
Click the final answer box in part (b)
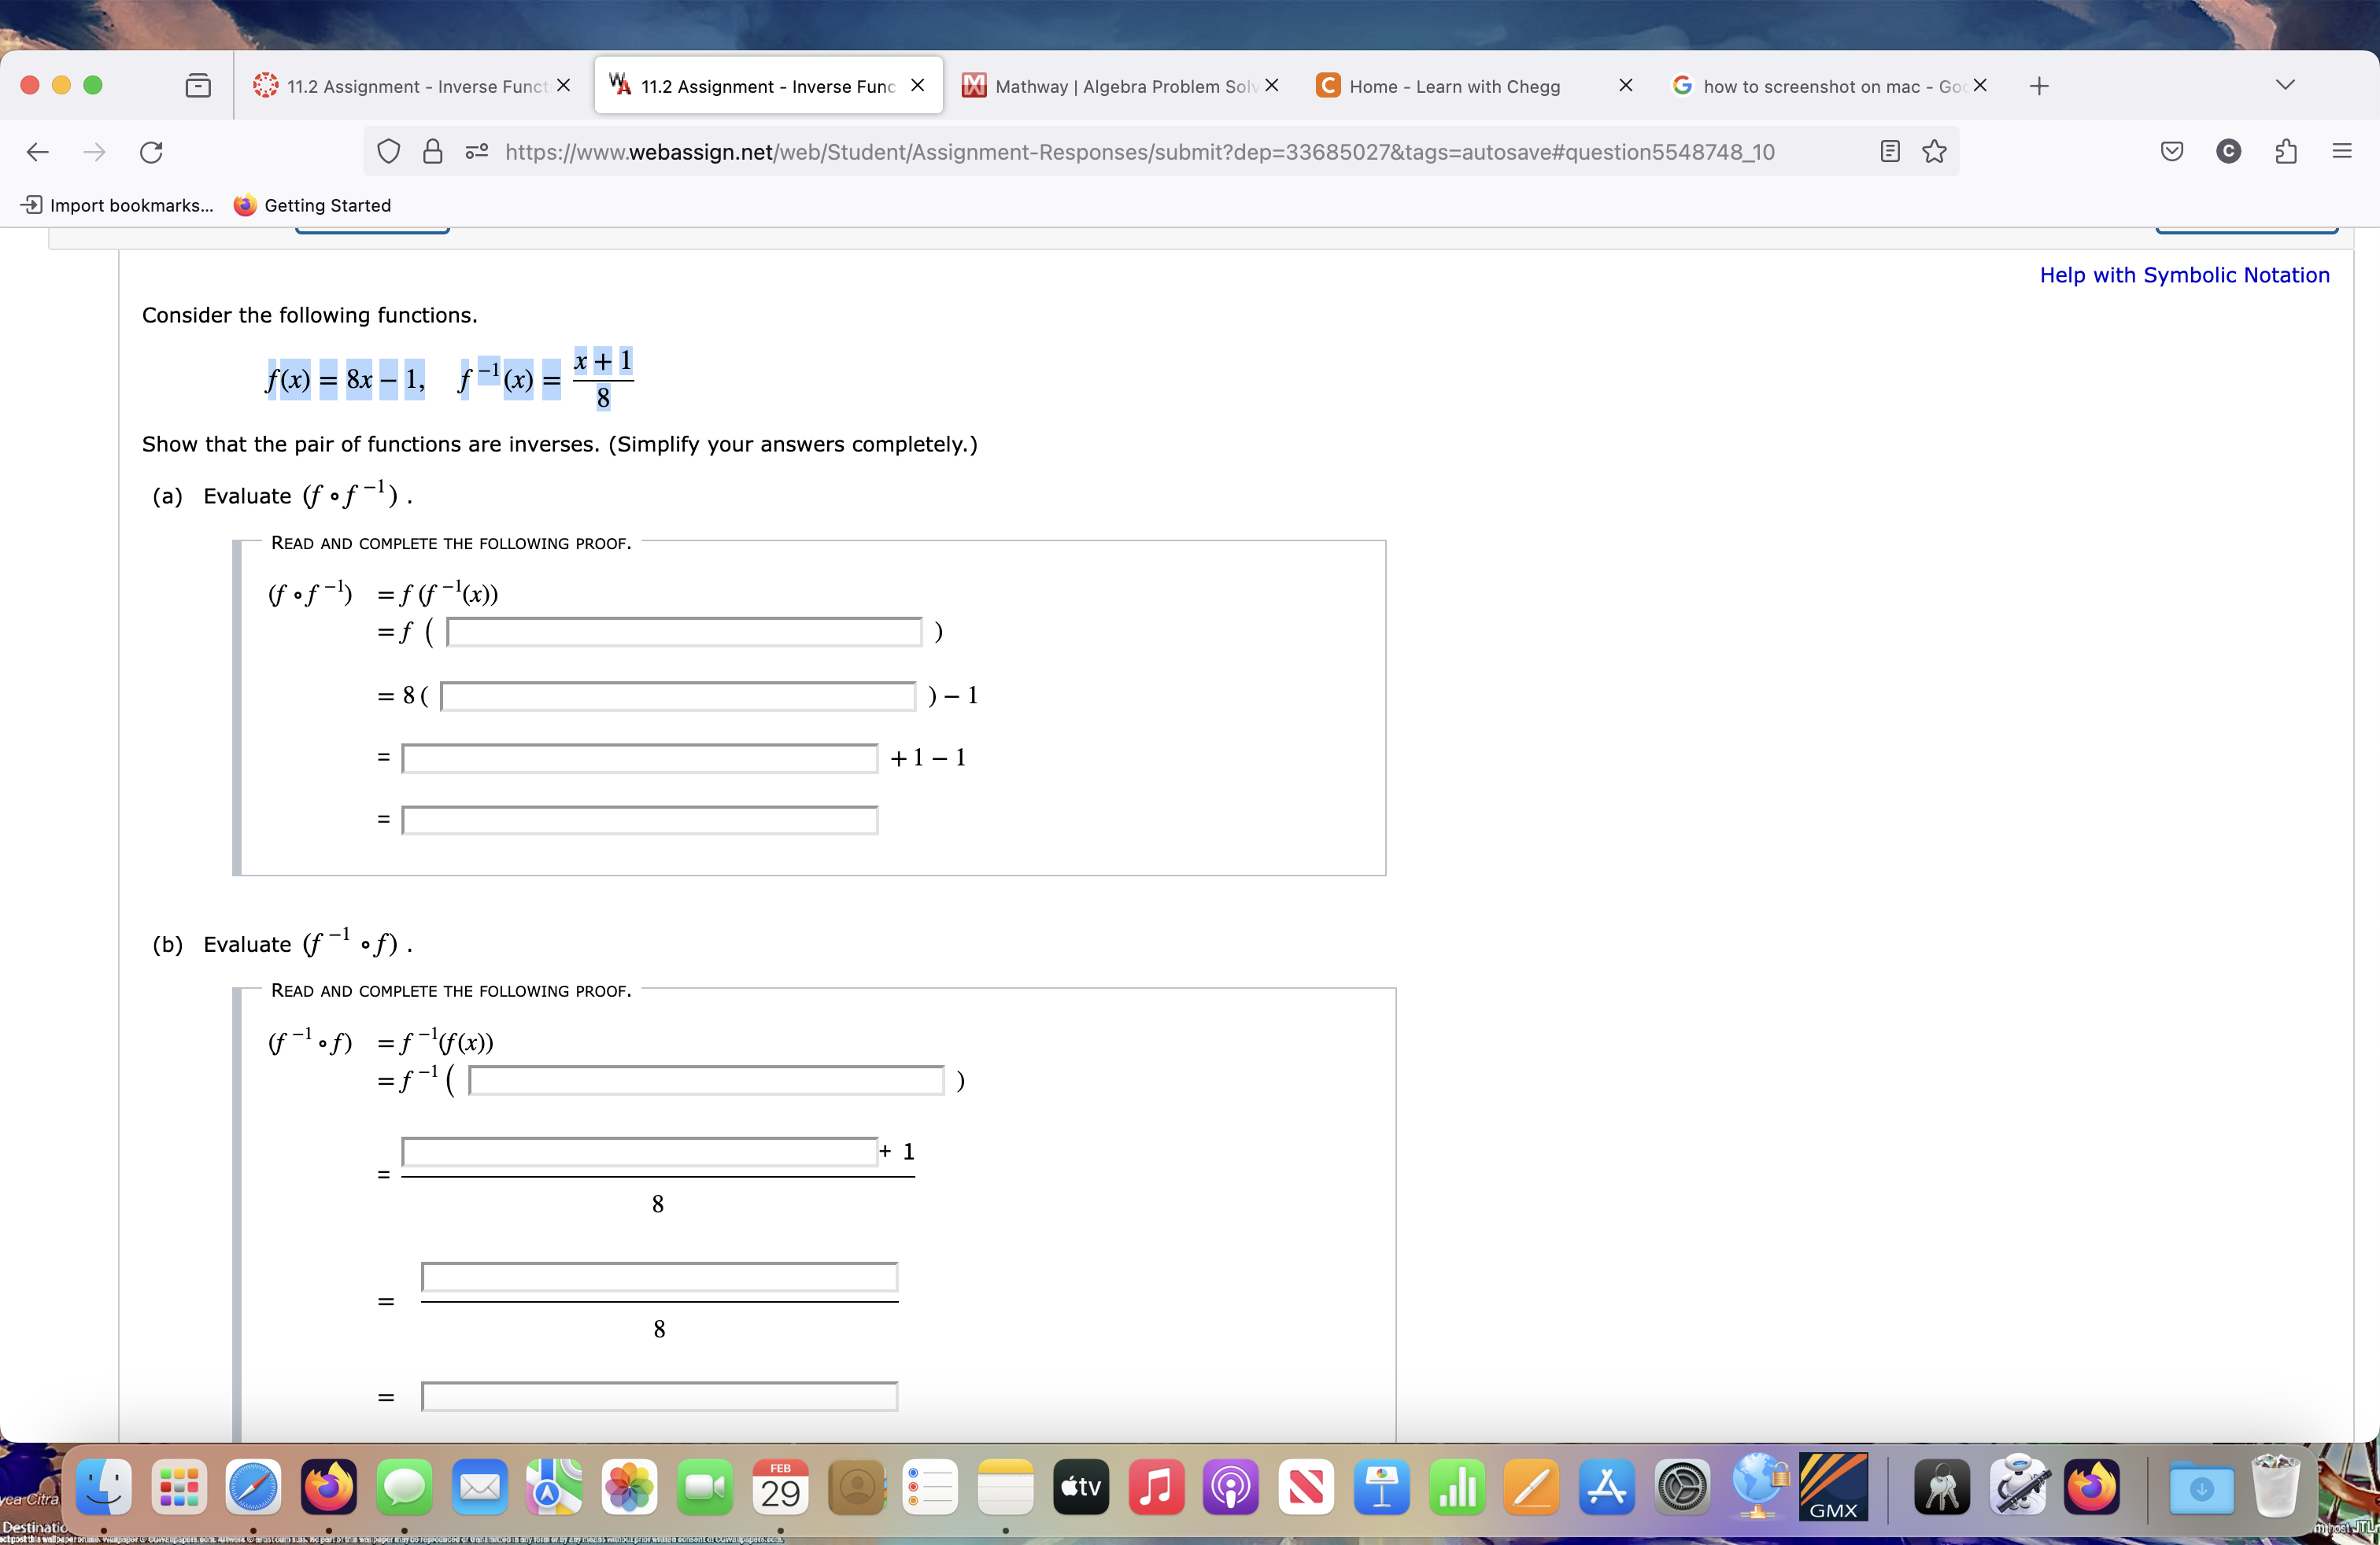659,1396
